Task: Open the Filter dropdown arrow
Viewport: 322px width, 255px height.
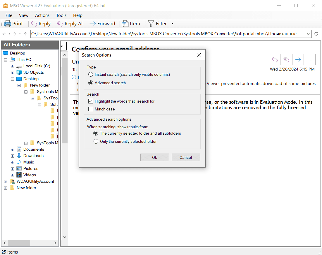Action: click(x=172, y=24)
